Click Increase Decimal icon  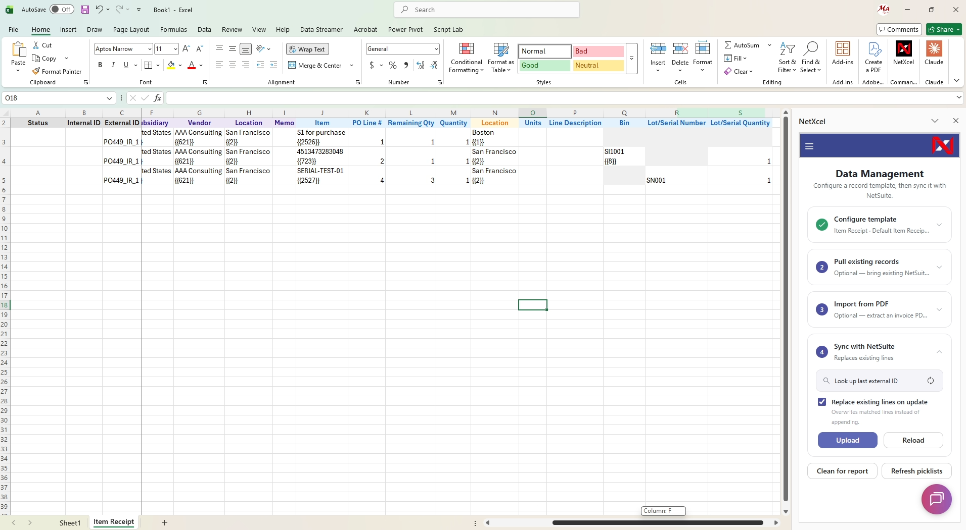pos(421,65)
